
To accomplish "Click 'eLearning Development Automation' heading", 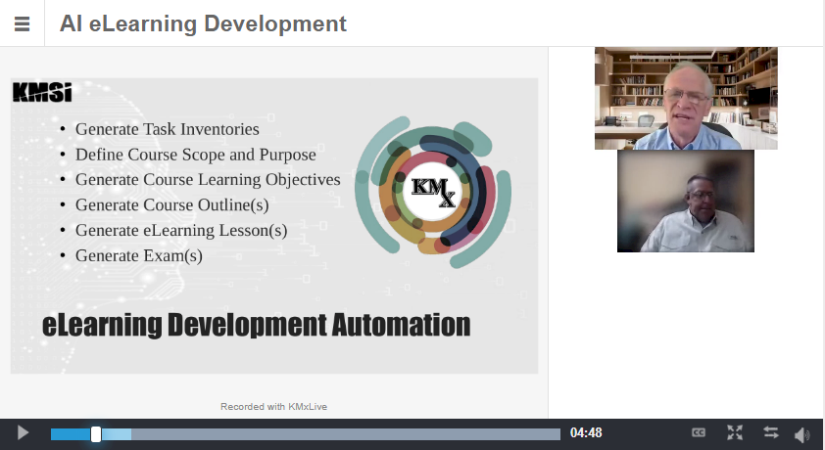I will point(257,325).
